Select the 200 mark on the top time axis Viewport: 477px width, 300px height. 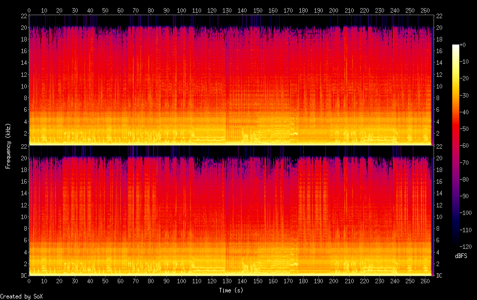click(333, 10)
